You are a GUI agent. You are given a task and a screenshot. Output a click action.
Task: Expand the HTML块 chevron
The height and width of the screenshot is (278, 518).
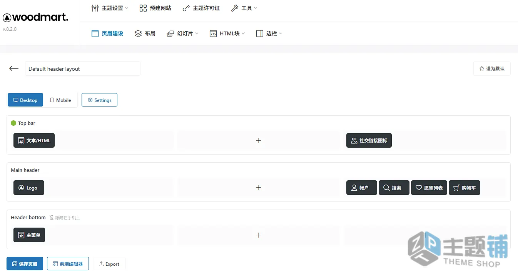click(x=243, y=33)
